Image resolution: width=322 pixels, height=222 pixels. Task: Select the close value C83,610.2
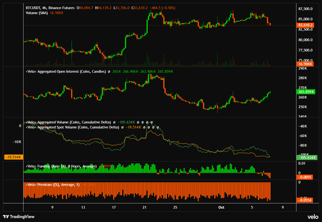(x=140, y=8)
